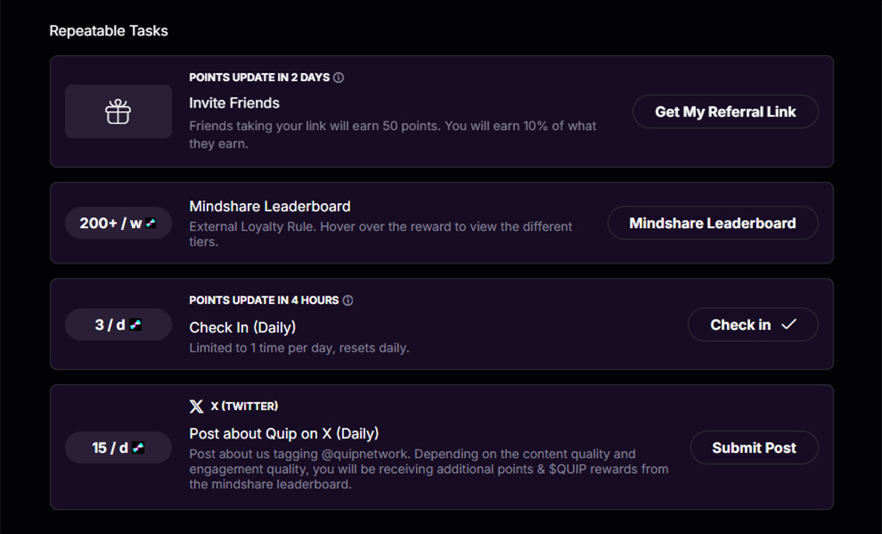This screenshot has height=534, width=882.
Task: Click points icon in the 200+ / w badge
Action: click(151, 223)
